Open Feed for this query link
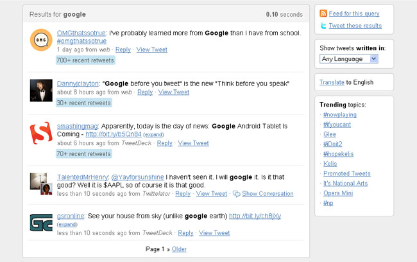 [x=354, y=13]
